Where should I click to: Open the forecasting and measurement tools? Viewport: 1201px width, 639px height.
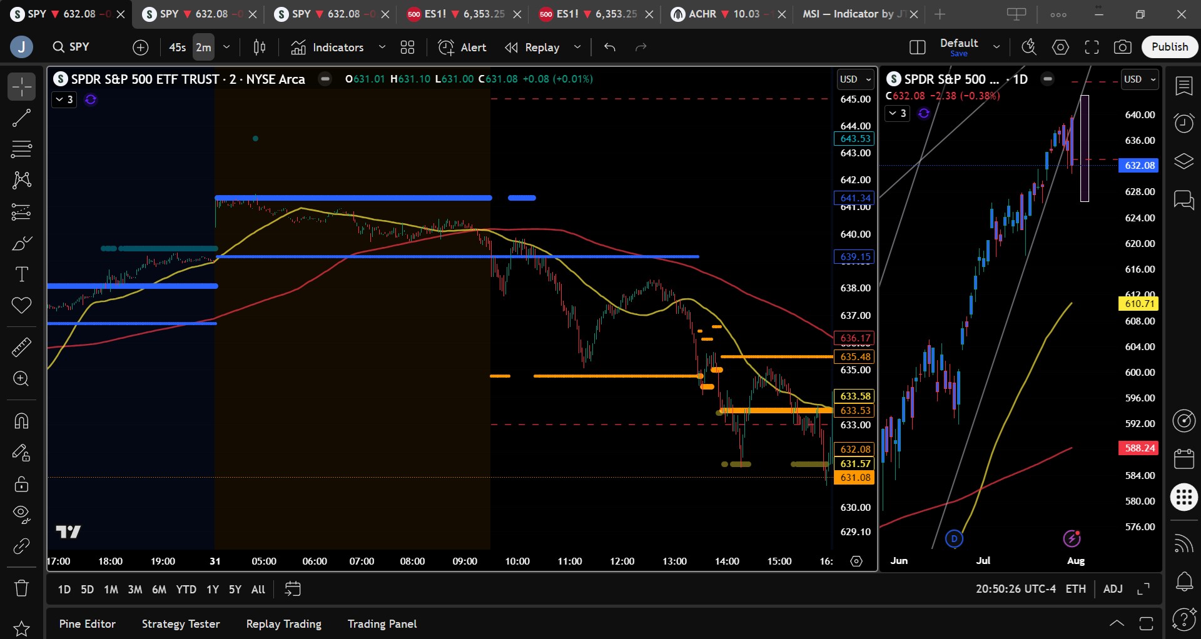click(21, 212)
